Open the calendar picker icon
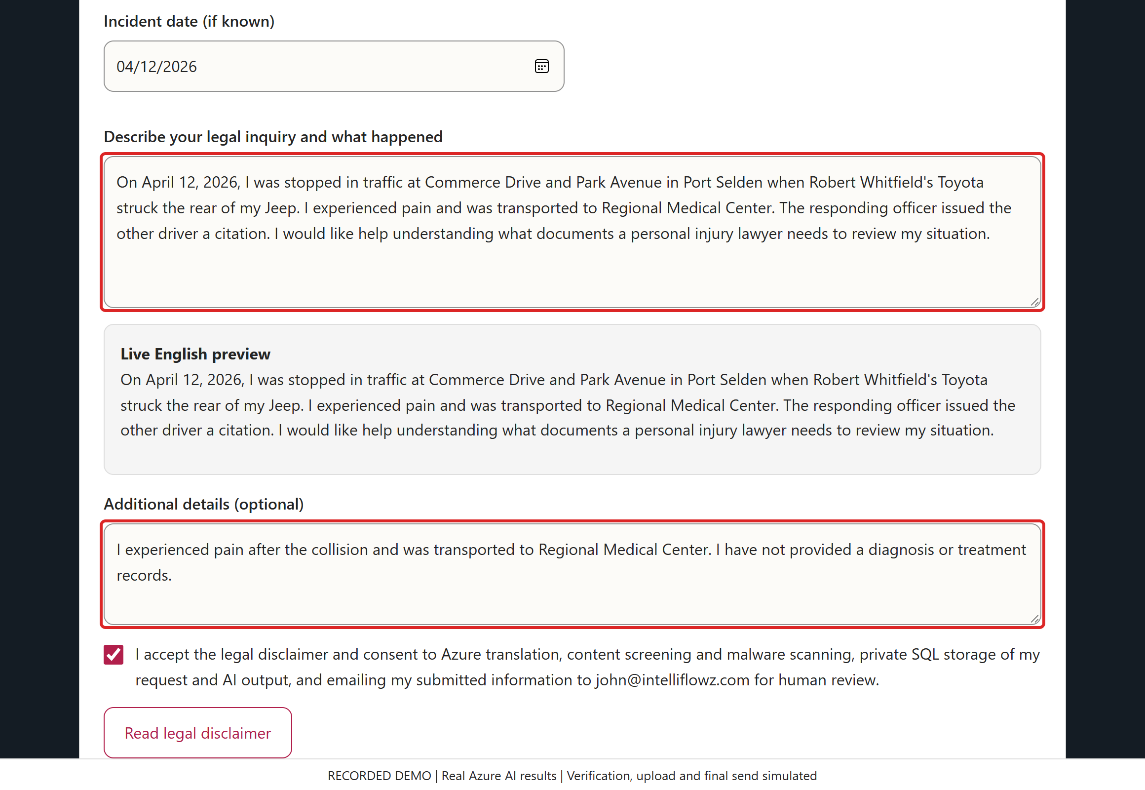This screenshot has width=1145, height=790. [x=541, y=66]
